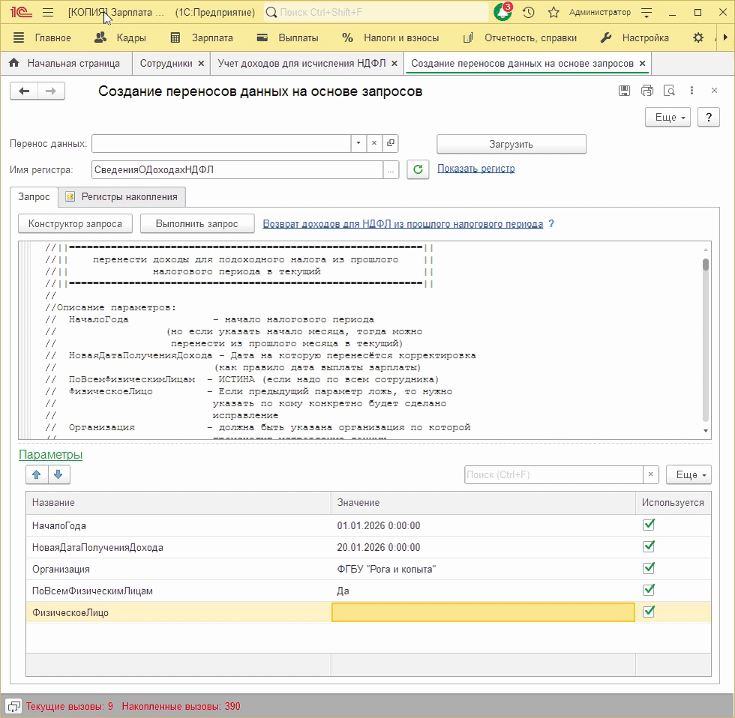Move parameter up with blue arrow
The width and height of the screenshot is (735, 718).
pos(37,474)
